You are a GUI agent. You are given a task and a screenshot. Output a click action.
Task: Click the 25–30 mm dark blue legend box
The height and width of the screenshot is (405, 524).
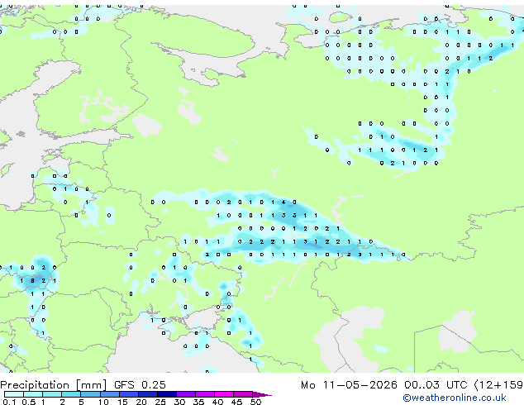tap(166, 394)
